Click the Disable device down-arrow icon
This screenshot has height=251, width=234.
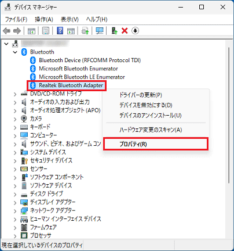tap(135, 31)
